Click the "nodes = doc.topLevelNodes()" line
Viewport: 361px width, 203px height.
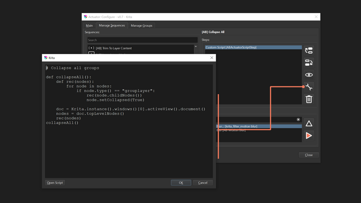click(90, 114)
